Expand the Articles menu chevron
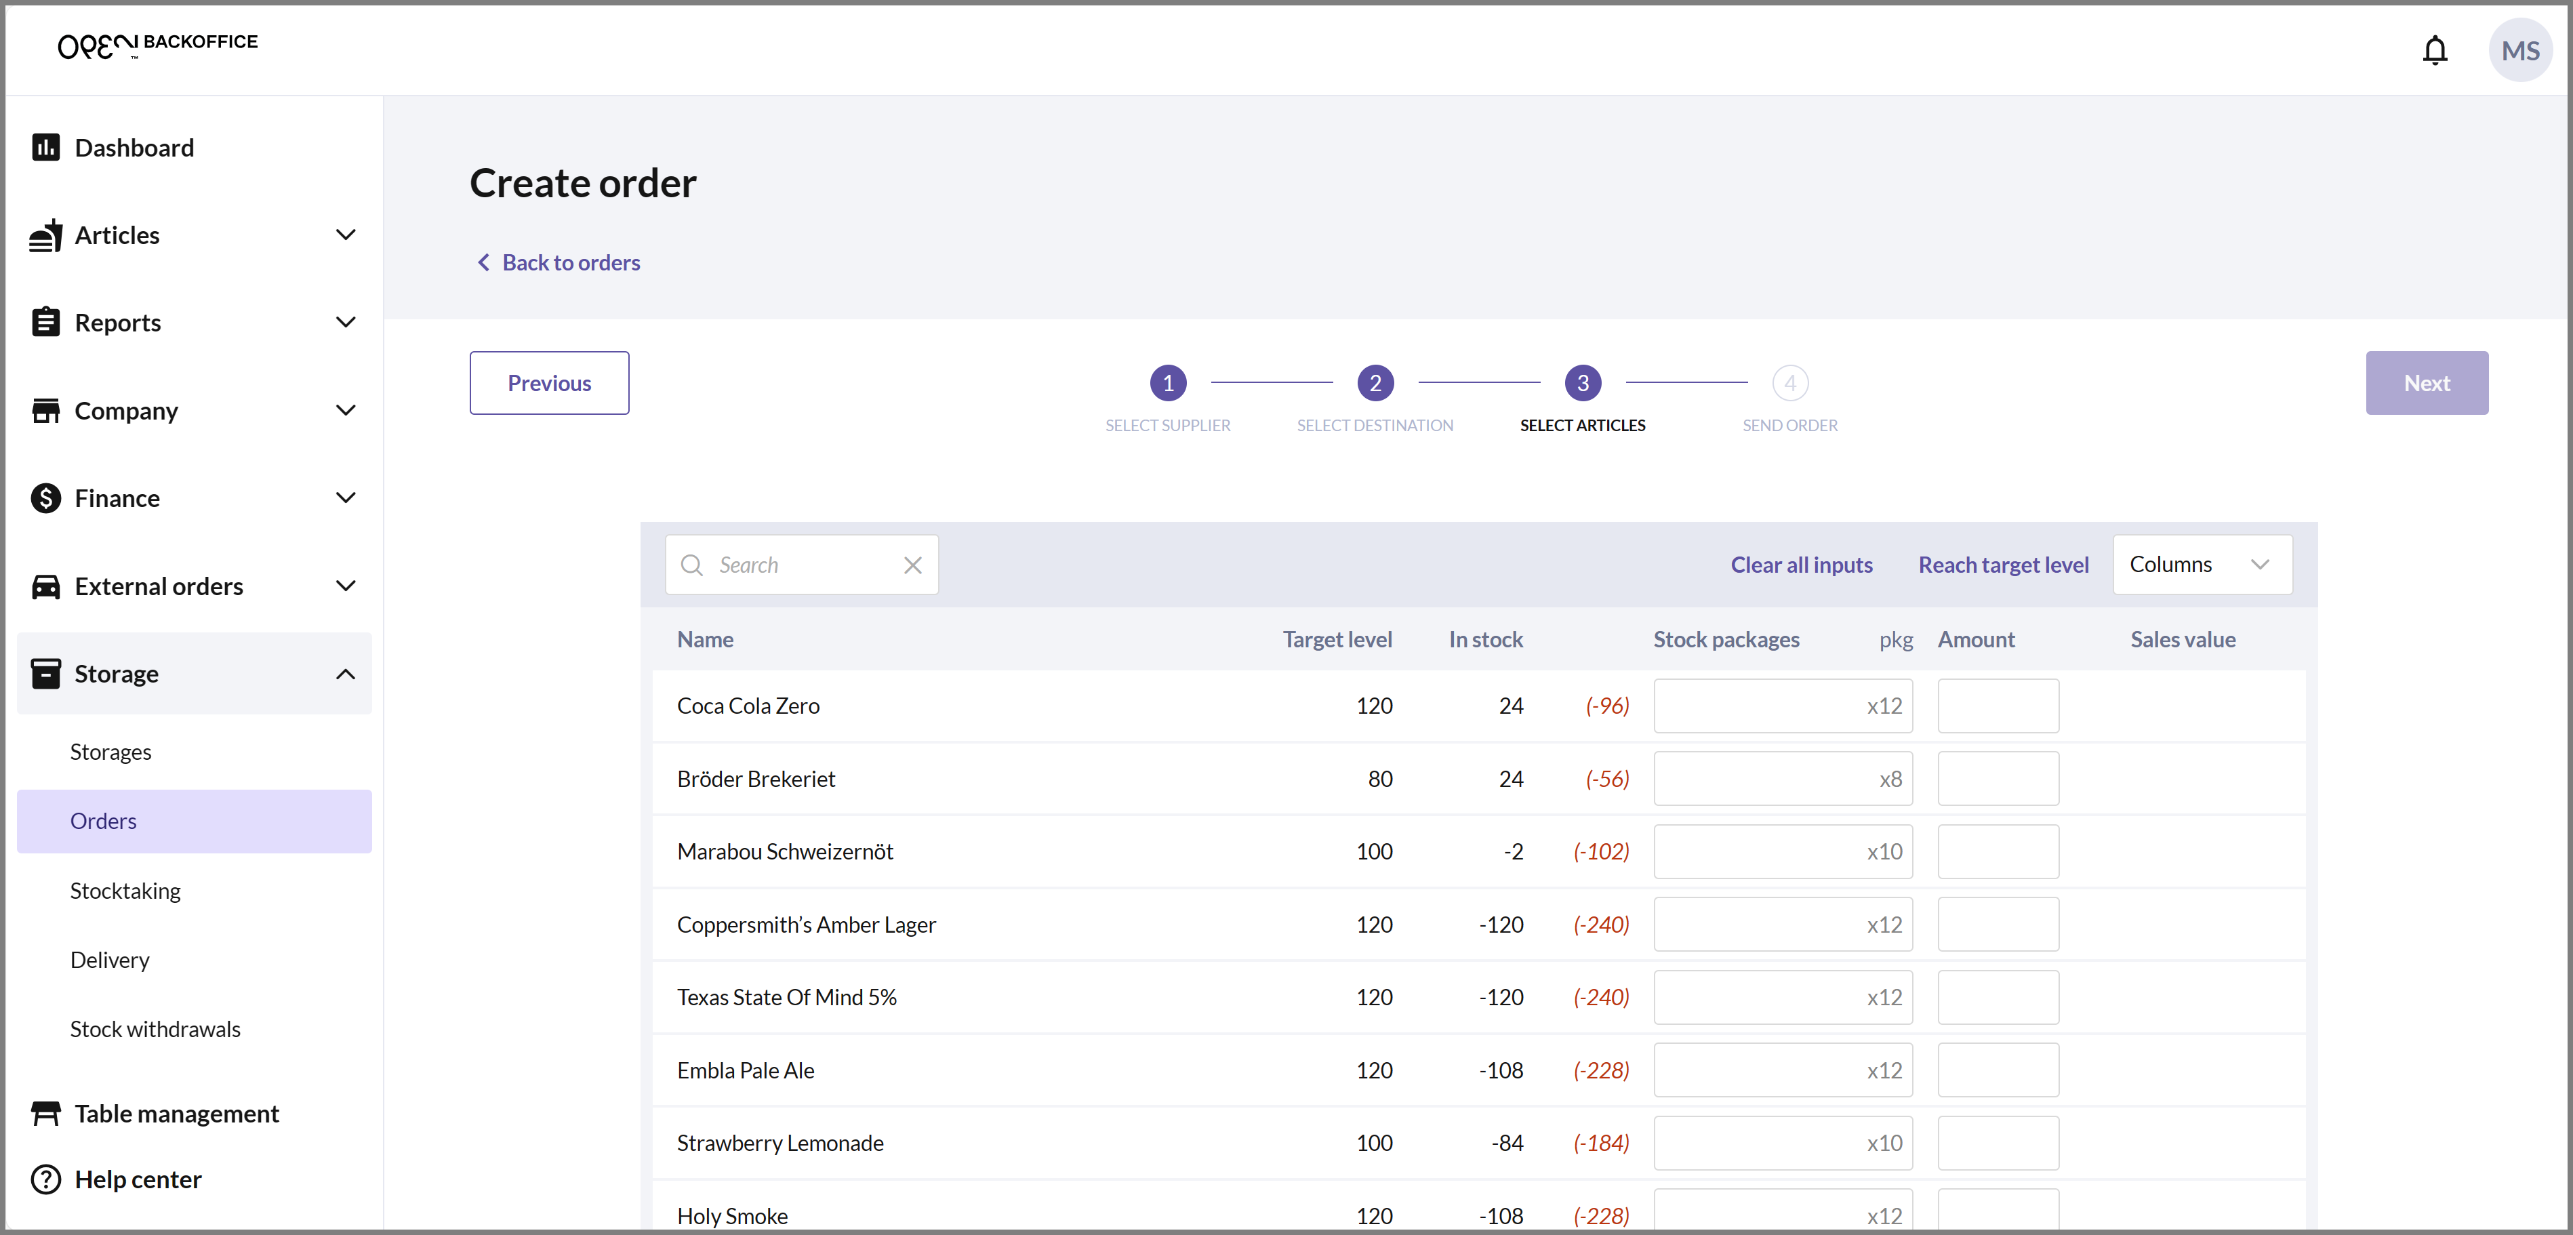Screen dimensions: 2573x1235 point(346,235)
